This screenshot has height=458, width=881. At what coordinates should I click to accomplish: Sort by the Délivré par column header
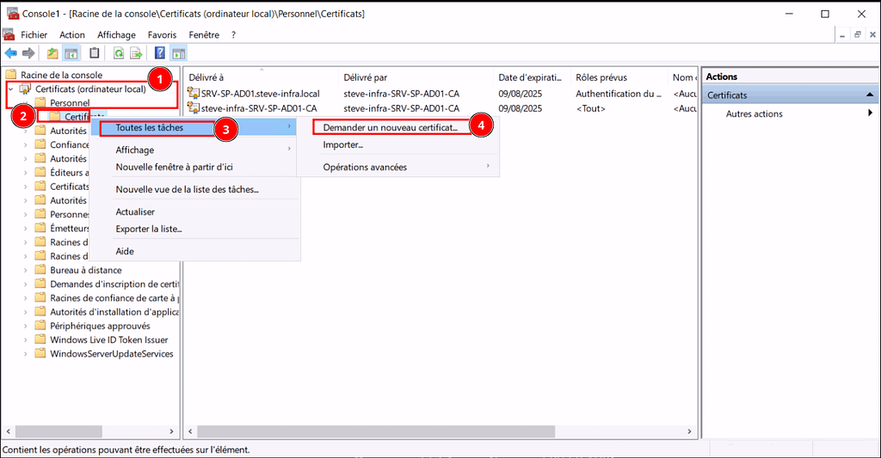tap(366, 77)
